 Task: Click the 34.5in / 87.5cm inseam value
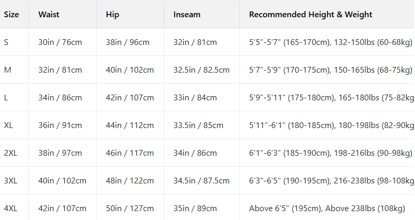click(201, 181)
